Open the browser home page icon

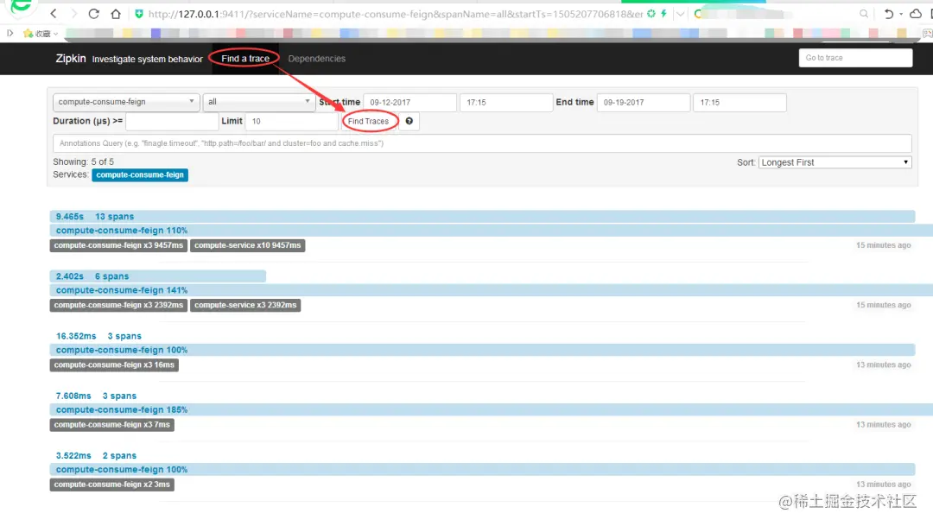(116, 13)
